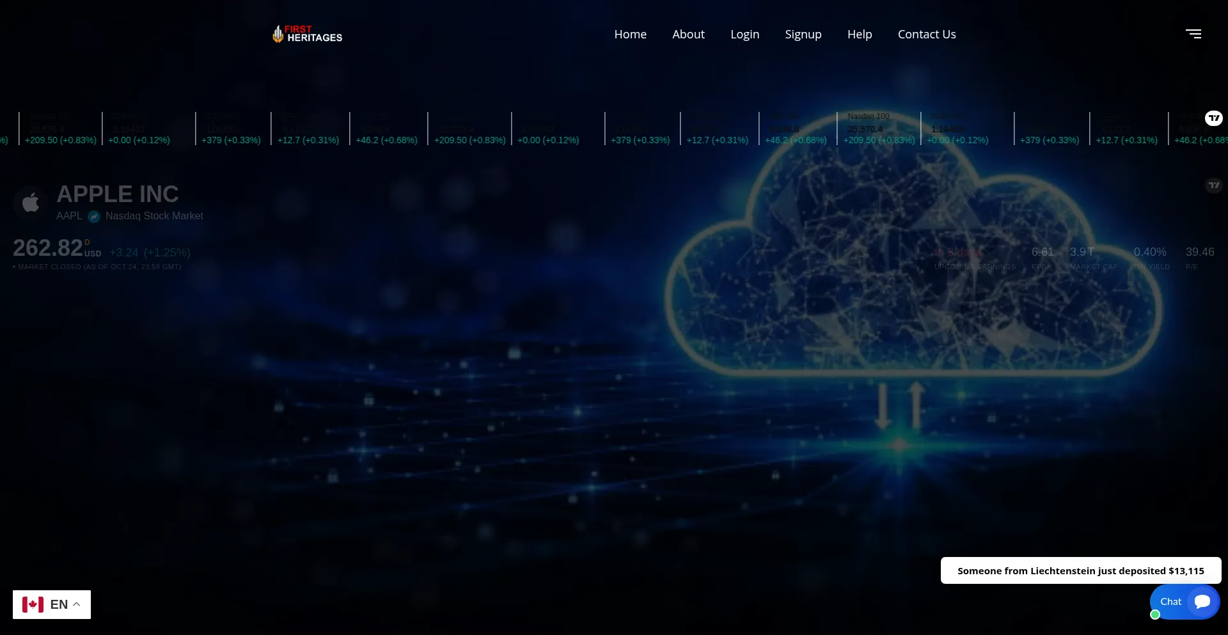
Task: Click the Canadian flag icon
Action: pyautogui.click(x=33, y=604)
